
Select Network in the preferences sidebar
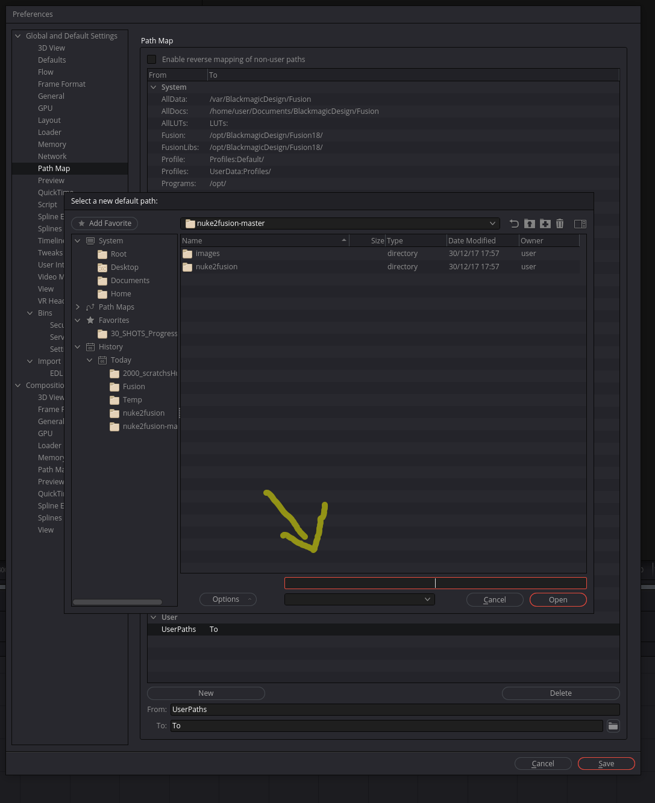tap(52, 156)
